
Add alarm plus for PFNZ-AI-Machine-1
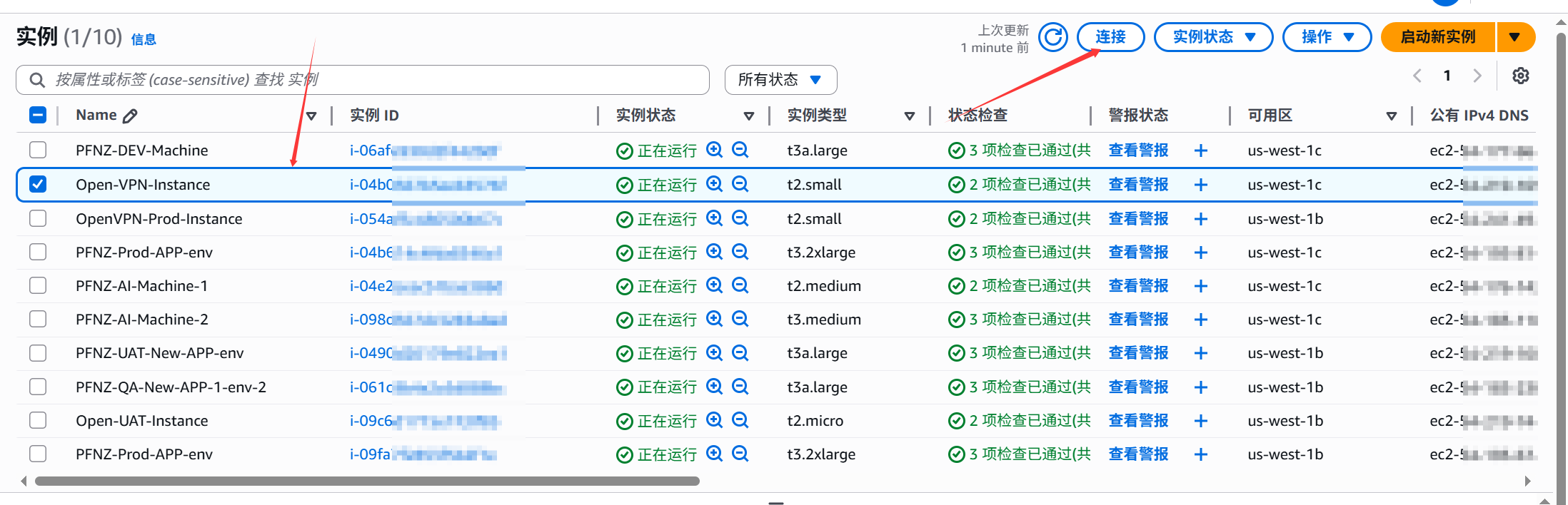(x=1201, y=286)
